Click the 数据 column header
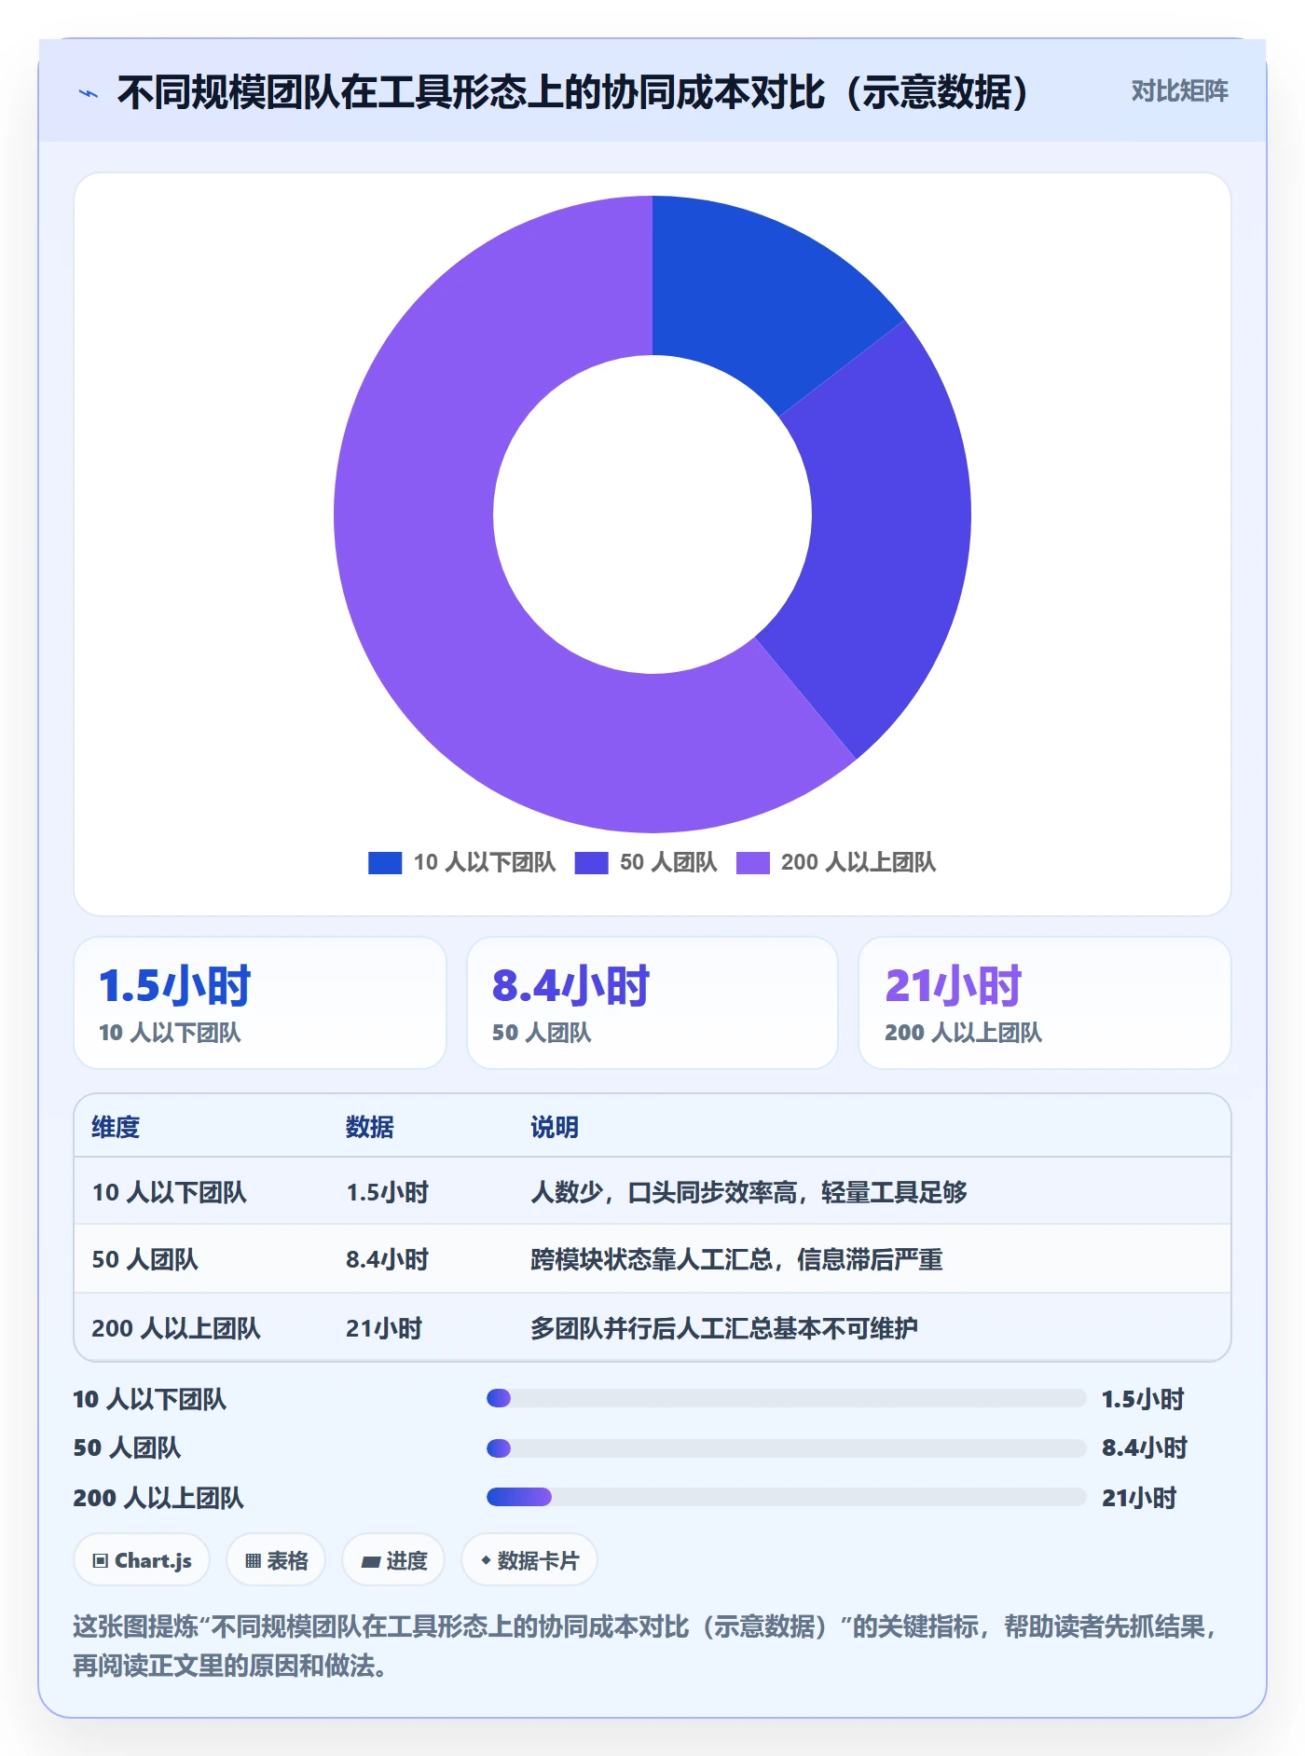1305x1756 pixels. tap(370, 1127)
